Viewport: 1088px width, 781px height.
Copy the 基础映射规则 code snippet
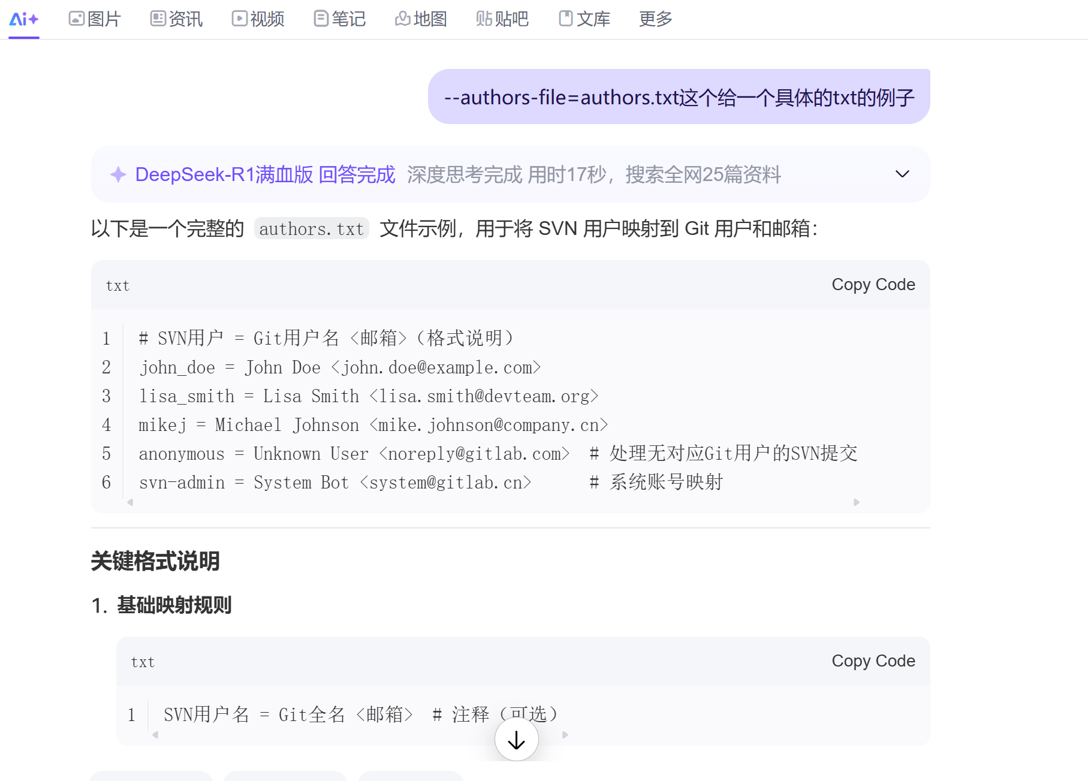click(873, 661)
